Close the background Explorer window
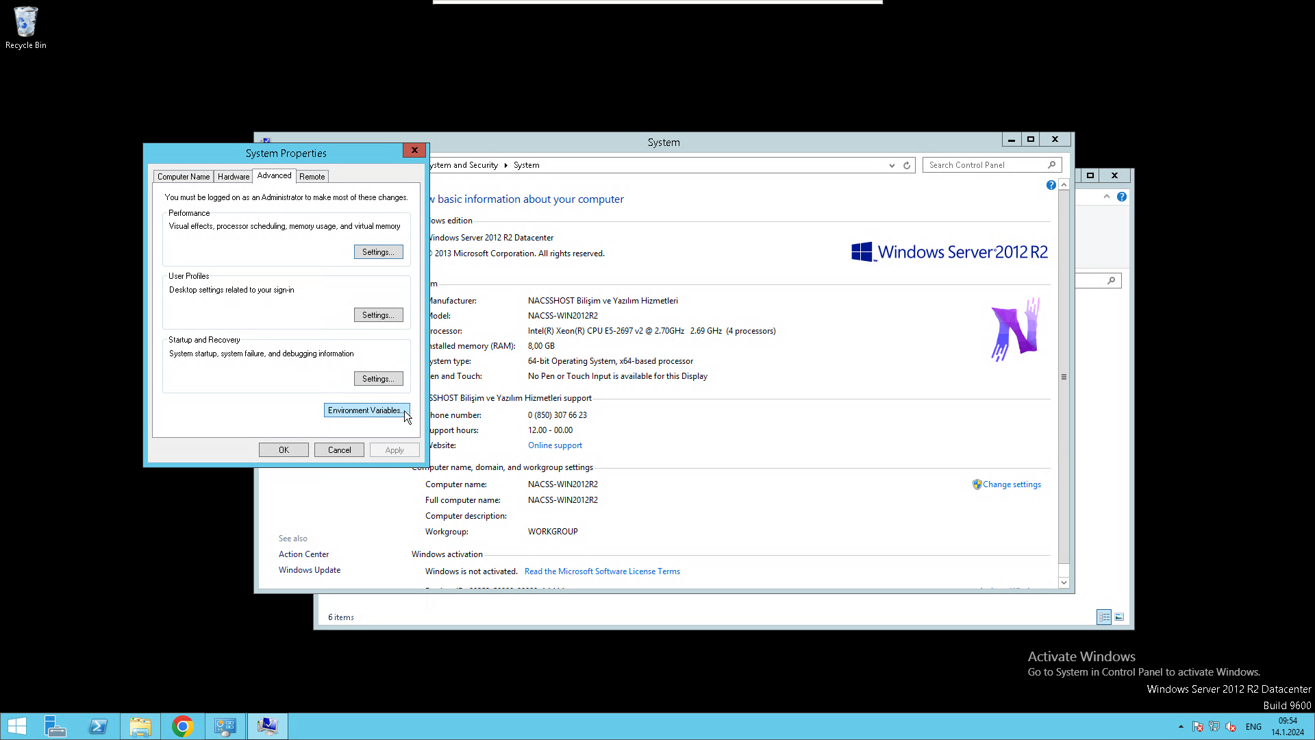 tap(1115, 175)
